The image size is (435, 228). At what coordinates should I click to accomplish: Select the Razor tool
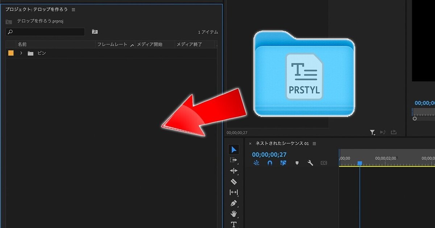(234, 182)
